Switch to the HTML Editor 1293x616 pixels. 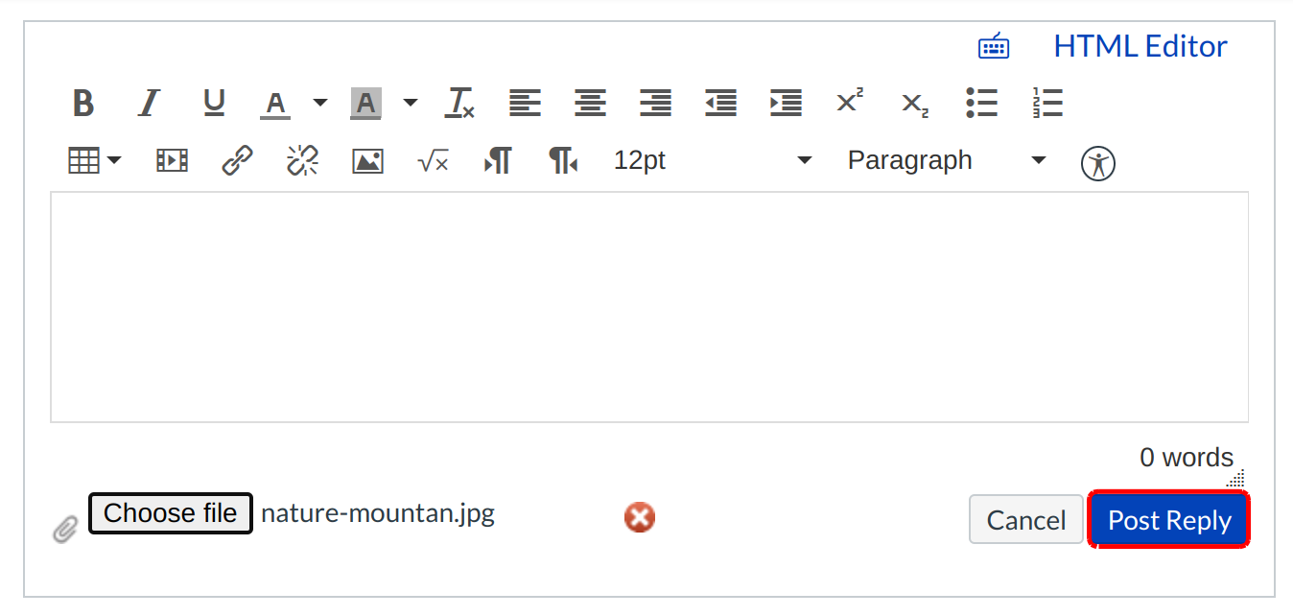[1140, 45]
